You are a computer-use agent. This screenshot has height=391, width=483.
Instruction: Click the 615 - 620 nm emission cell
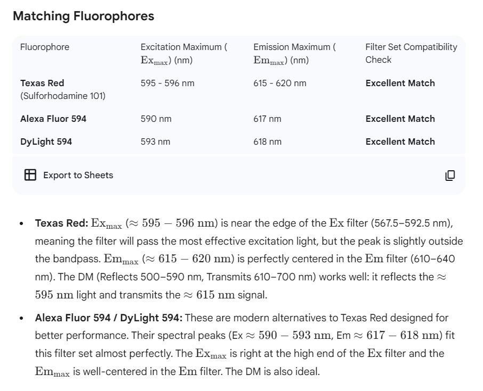pos(280,83)
